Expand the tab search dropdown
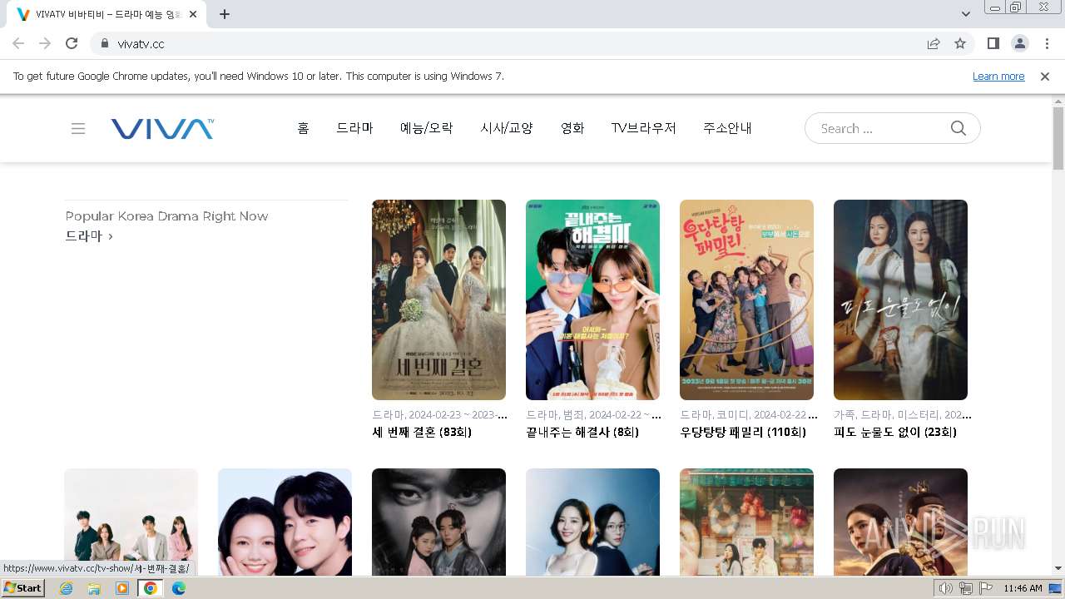The image size is (1065, 599). coord(966,14)
